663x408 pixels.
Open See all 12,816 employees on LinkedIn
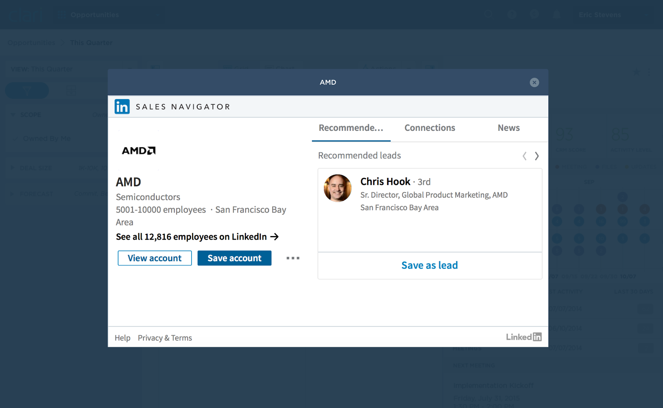click(198, 237)
